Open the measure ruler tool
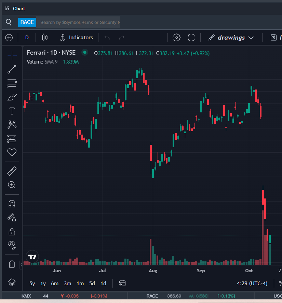This screenshot has height=303, width=282. pyautogui.click(x=12, y=171)
